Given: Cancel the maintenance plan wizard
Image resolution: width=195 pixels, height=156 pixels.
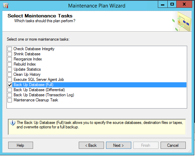Looking at the screenshot, I should pyautogui.click(x=173, y=145).
